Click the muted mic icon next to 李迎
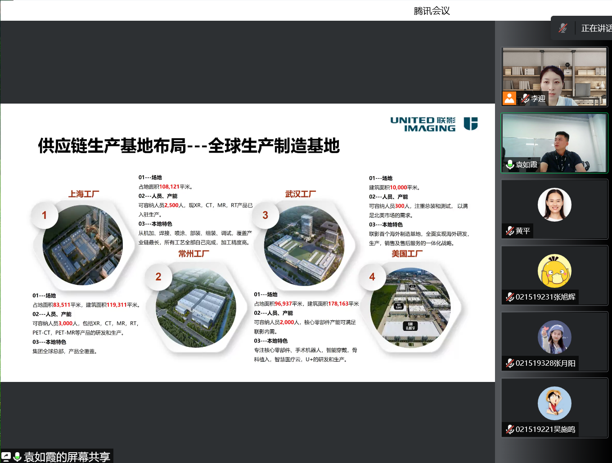Image resolution: width=612 pixels, height=463 pixels. click(x=525, y=98)
